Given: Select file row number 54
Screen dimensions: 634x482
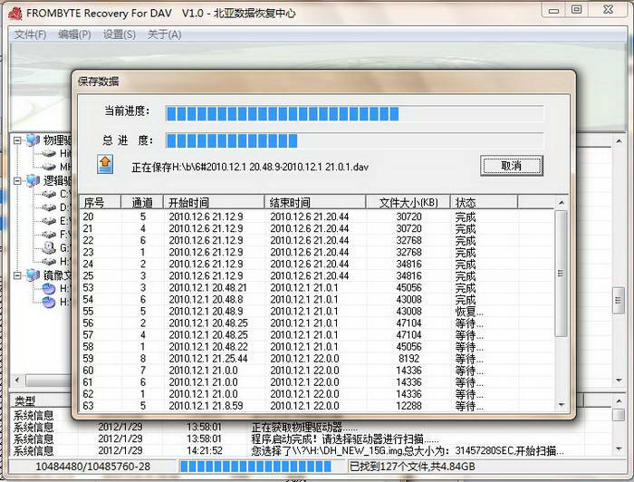Looking at the screenshot, I should point(317,299).
